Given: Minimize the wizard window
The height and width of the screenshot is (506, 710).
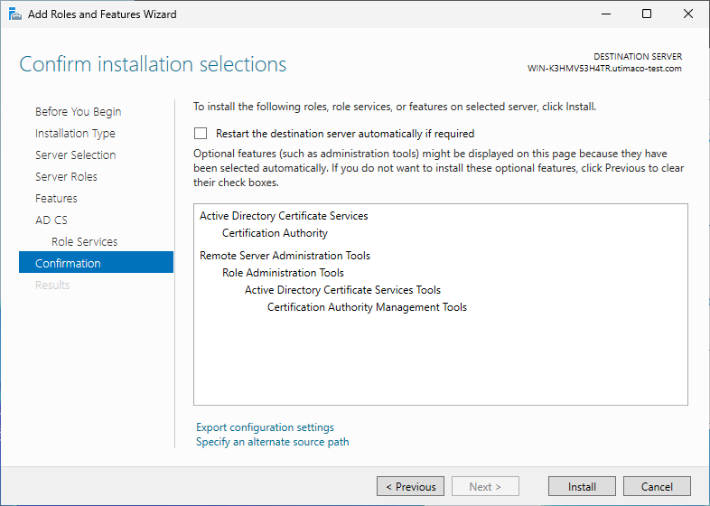Looking at the screenshot, I should pyautogui.click(x=606, y=14).
